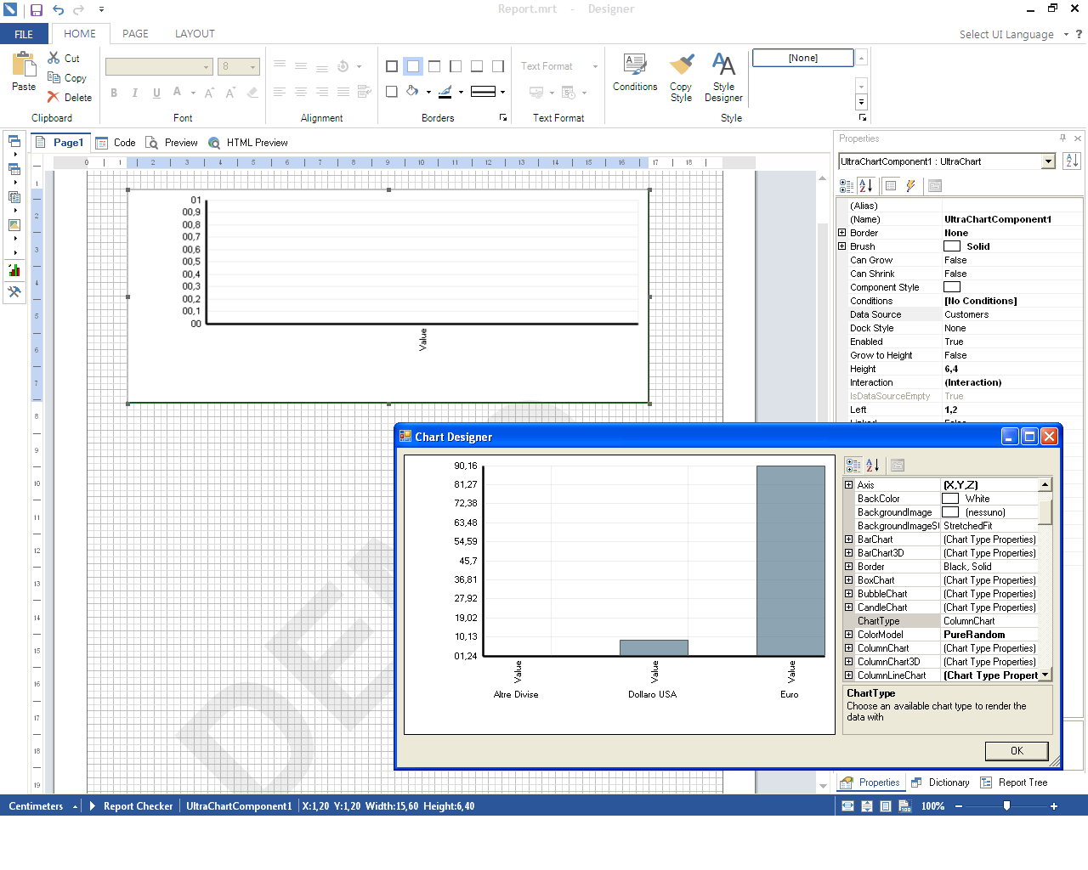
Task: Open the tools wrench icon in left toolbox
Action: click(14, 291)
